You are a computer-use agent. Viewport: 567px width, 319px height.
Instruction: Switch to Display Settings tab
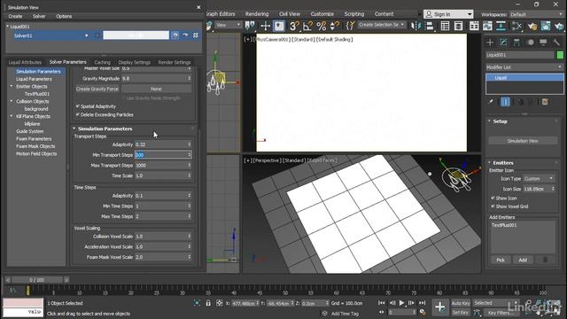[134, 62]
